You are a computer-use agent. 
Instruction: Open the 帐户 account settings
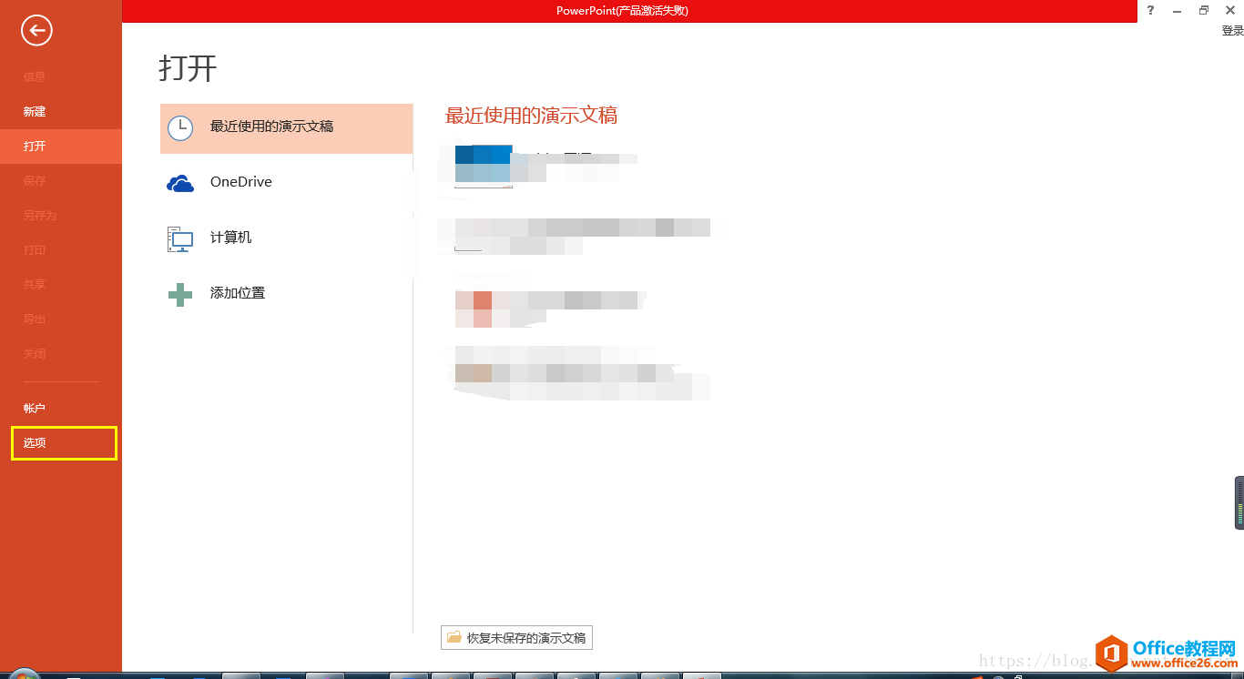pyautogui.click(x=34, y=408)
